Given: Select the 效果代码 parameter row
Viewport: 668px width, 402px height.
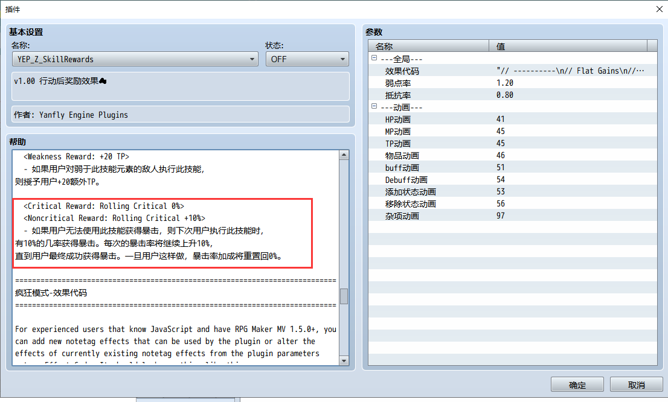Looking at the screenshot, I should click(x=513, y=71).
